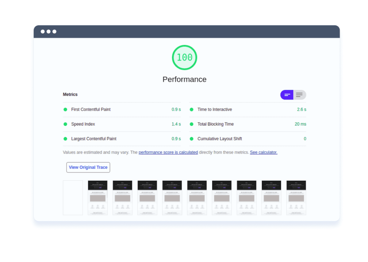Click the last filmstrip screenshot thumbnail

[x=296, y=197]
